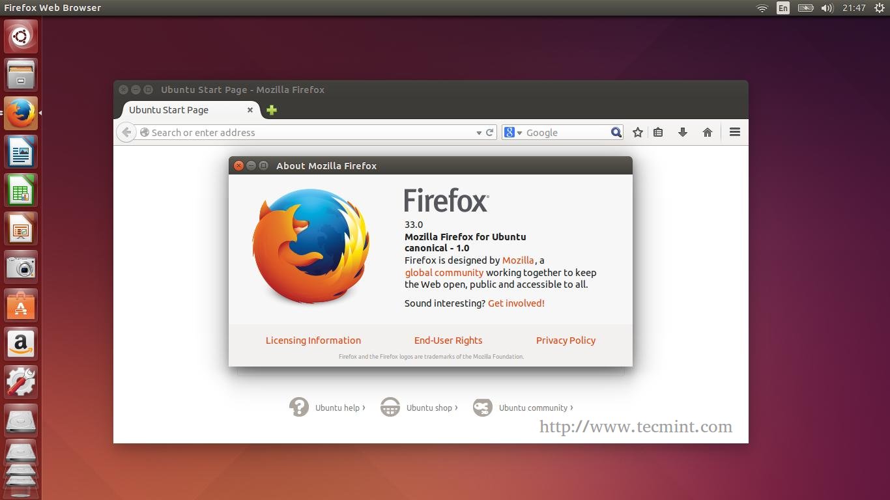The width and height of the screenshot is (890, 500).
Task: Click the magnifier search button
Action: [x=616, y=132]
